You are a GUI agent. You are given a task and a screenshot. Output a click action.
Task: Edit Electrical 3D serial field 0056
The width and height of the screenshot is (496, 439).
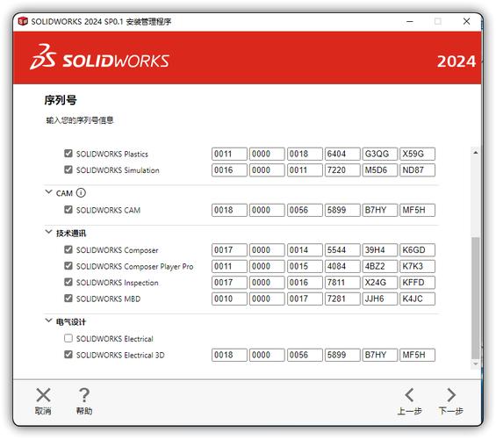305,355
